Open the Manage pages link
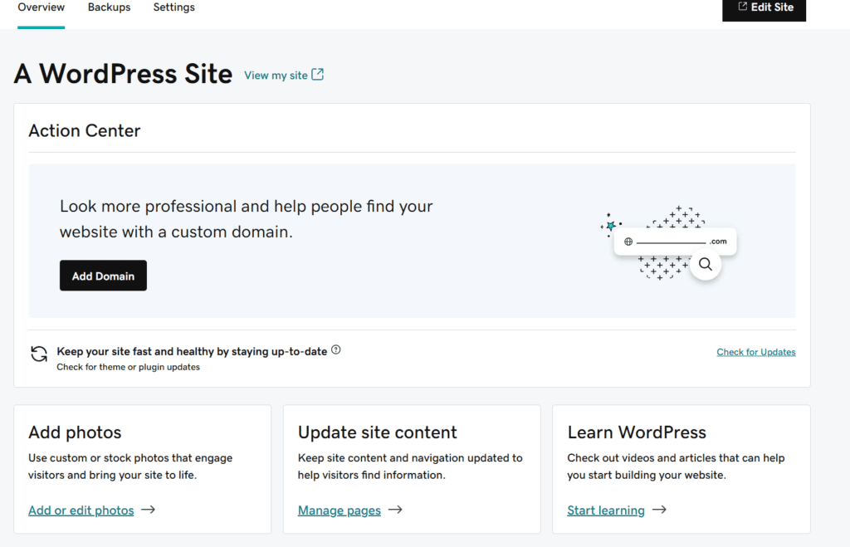 (x=340, y=510)
